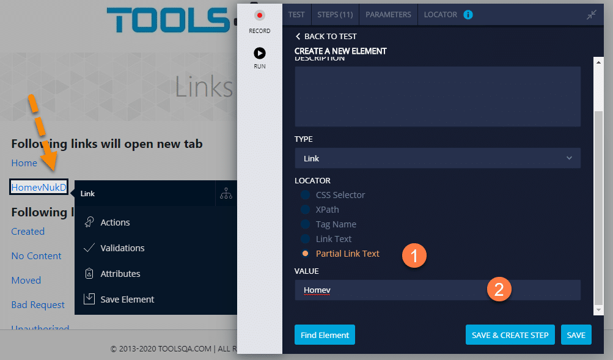This screenshot has height=360, width=613.
Task: Click the Bad Request link
Action: [x=38, y=304]
